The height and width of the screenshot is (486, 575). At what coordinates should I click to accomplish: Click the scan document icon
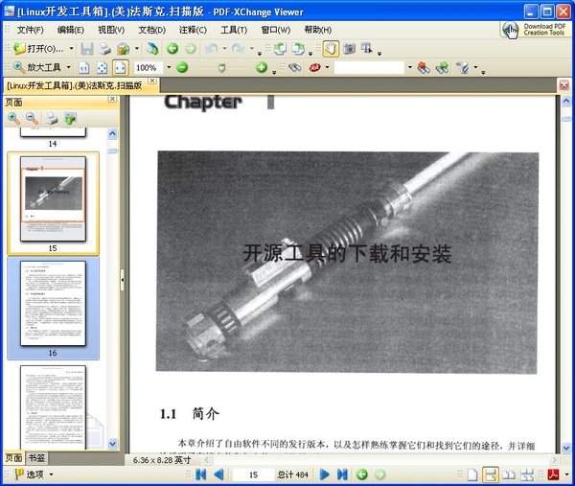tap(152, 49)
